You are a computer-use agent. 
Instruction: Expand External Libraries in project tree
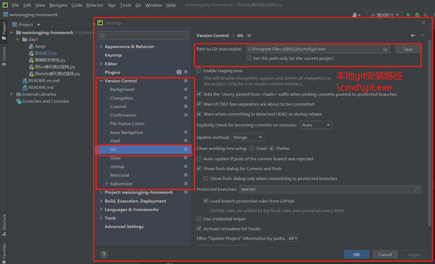click(x=11, y=94)
